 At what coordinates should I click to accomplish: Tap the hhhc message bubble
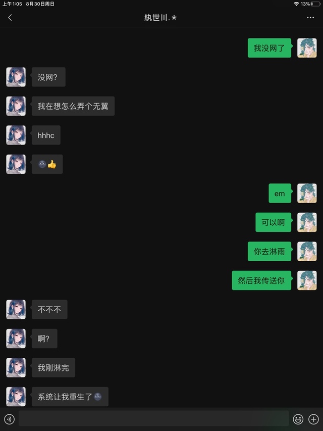(x=46, y=135)
